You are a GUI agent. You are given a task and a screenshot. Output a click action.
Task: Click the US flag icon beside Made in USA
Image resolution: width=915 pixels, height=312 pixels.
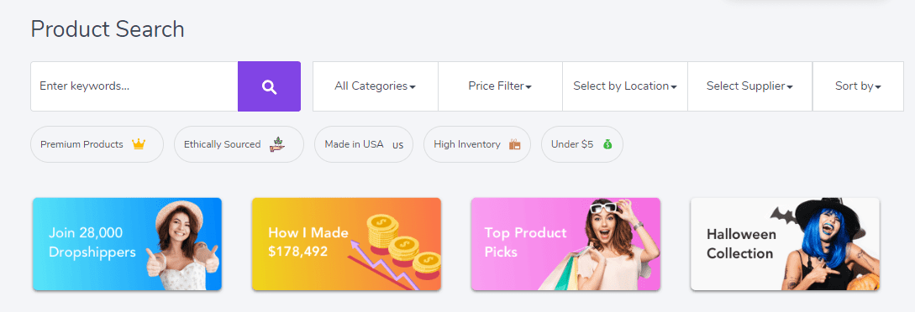pyautogui.click(x=397, y=145)
